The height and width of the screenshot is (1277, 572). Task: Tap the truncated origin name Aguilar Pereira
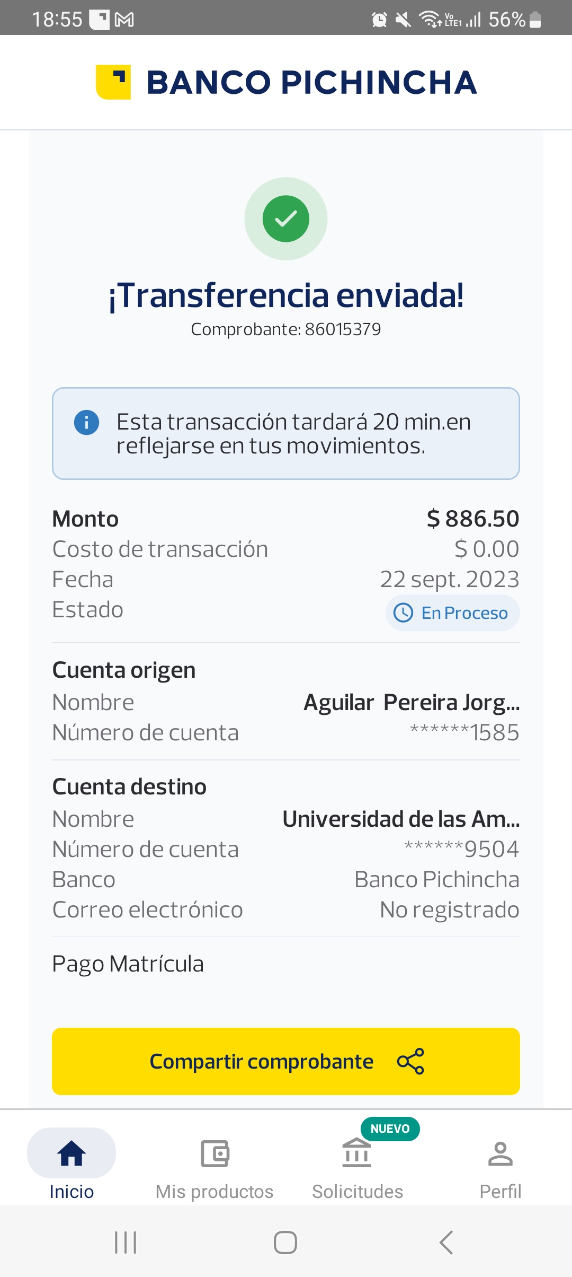coord(412,703)
